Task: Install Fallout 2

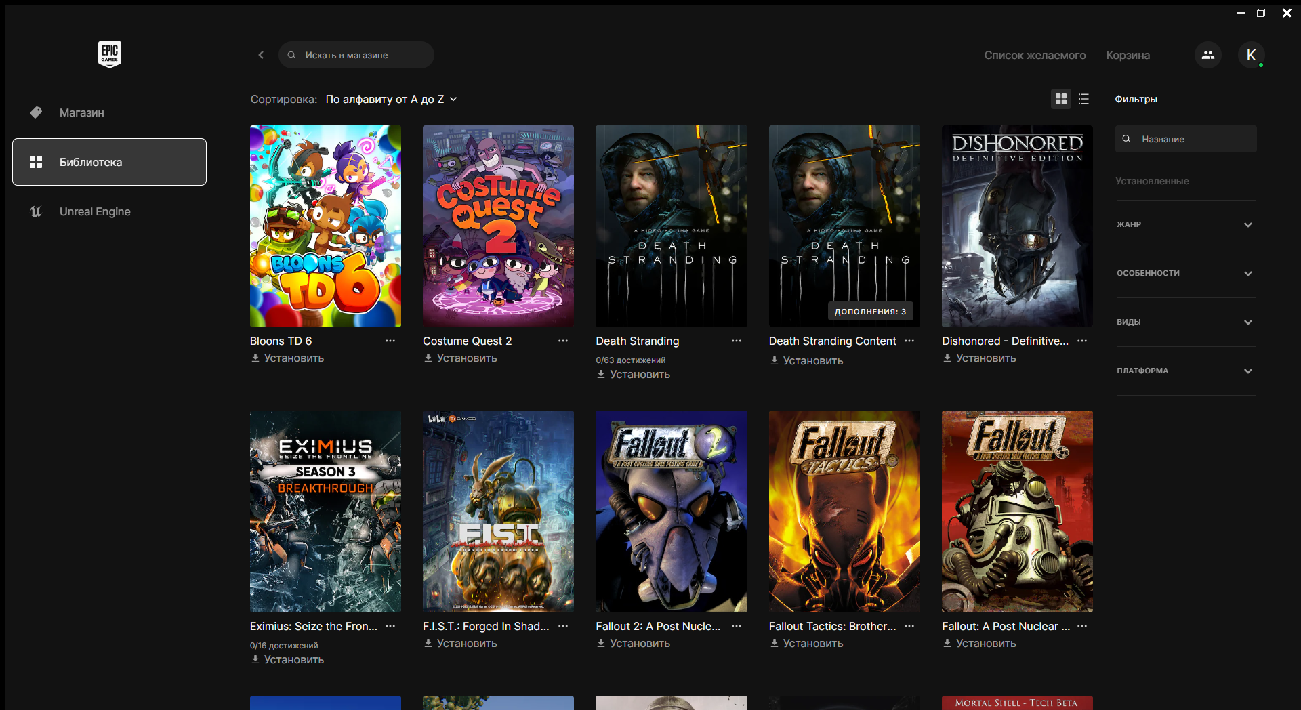Action: pyautogui.click(x=633, y=643)
